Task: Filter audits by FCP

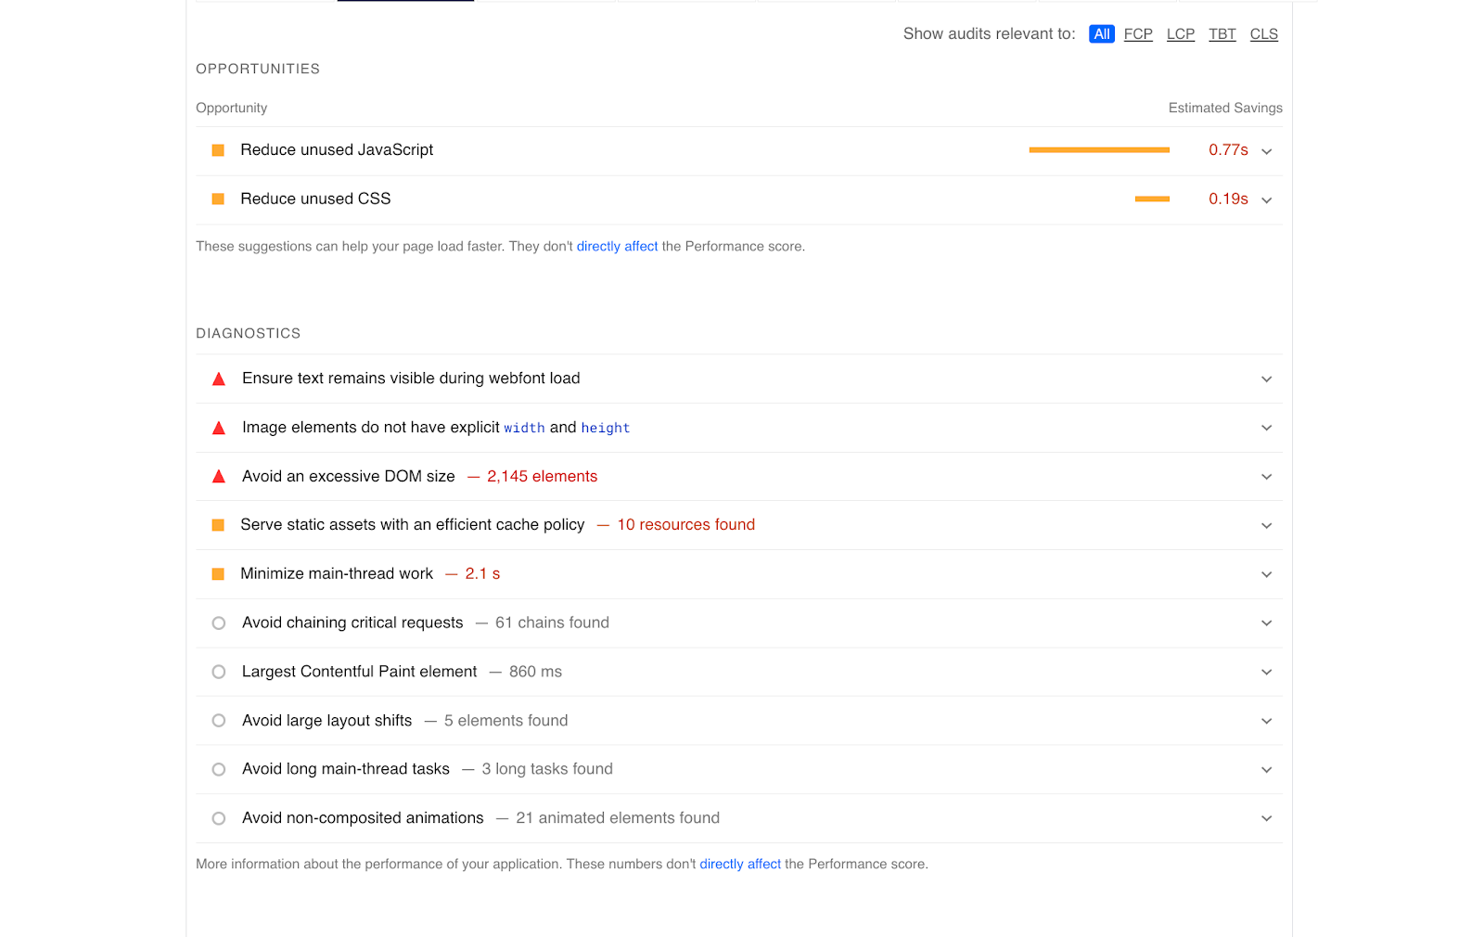Action: (x=1138, y=34)
